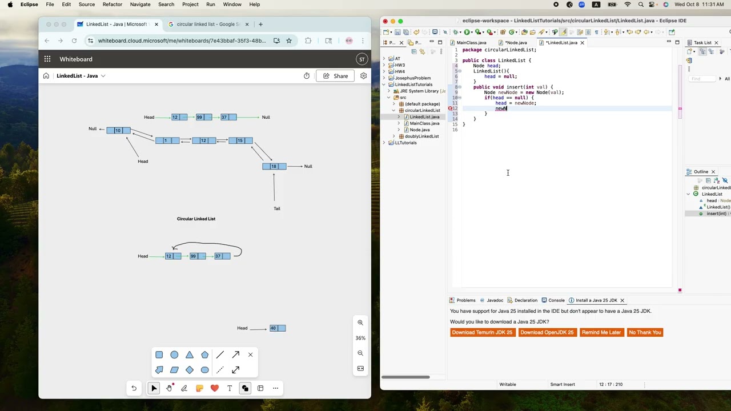Open the Whiteboard templates tool
The image size is (731, 411).
(260, 388)
